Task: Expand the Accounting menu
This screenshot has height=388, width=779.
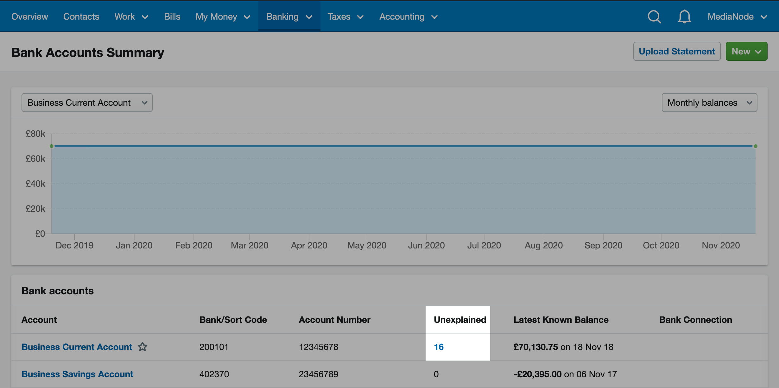Action: click(408, 16)
